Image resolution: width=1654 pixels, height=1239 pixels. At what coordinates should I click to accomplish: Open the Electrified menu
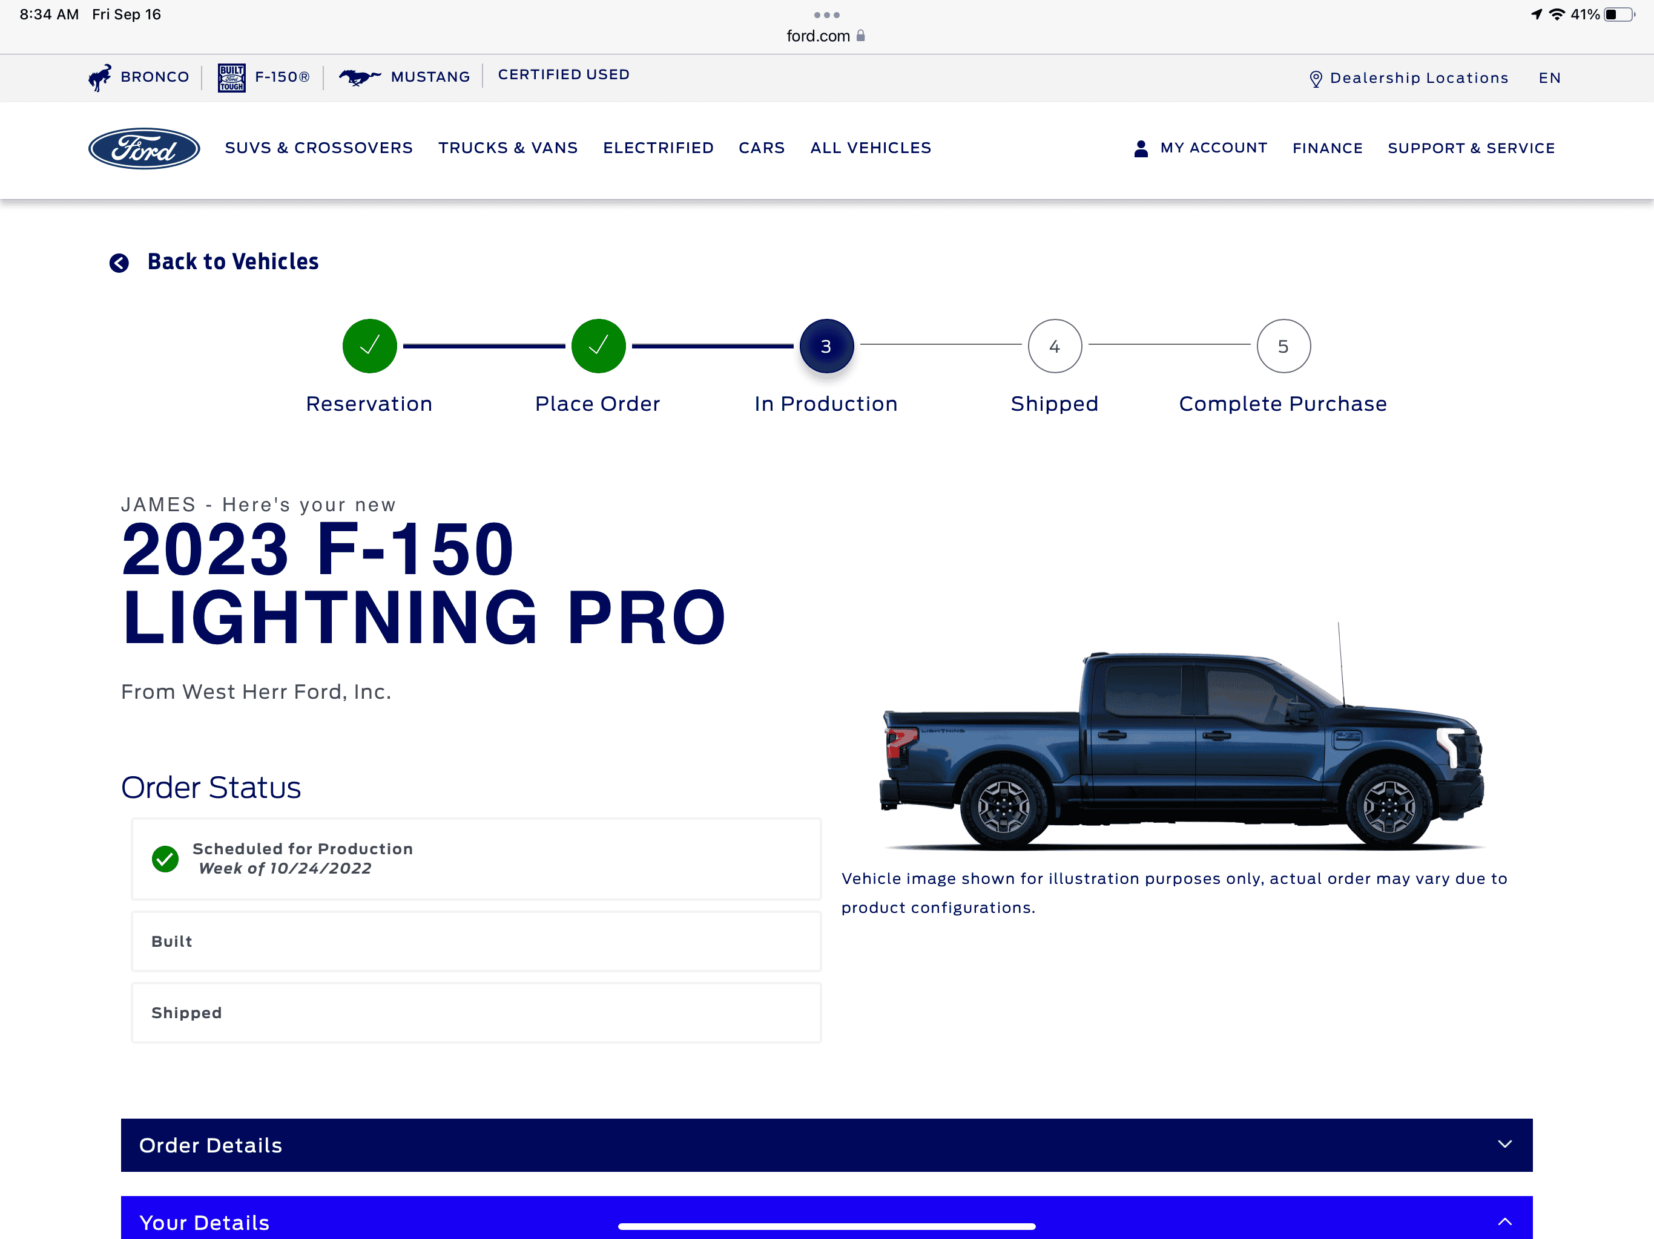point(658,148)
